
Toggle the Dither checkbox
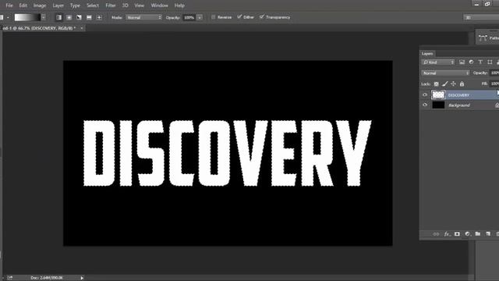[239, 17]
